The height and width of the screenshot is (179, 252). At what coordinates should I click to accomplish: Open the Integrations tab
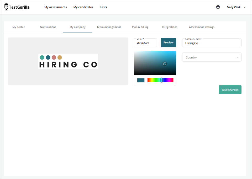click(170, 27)
